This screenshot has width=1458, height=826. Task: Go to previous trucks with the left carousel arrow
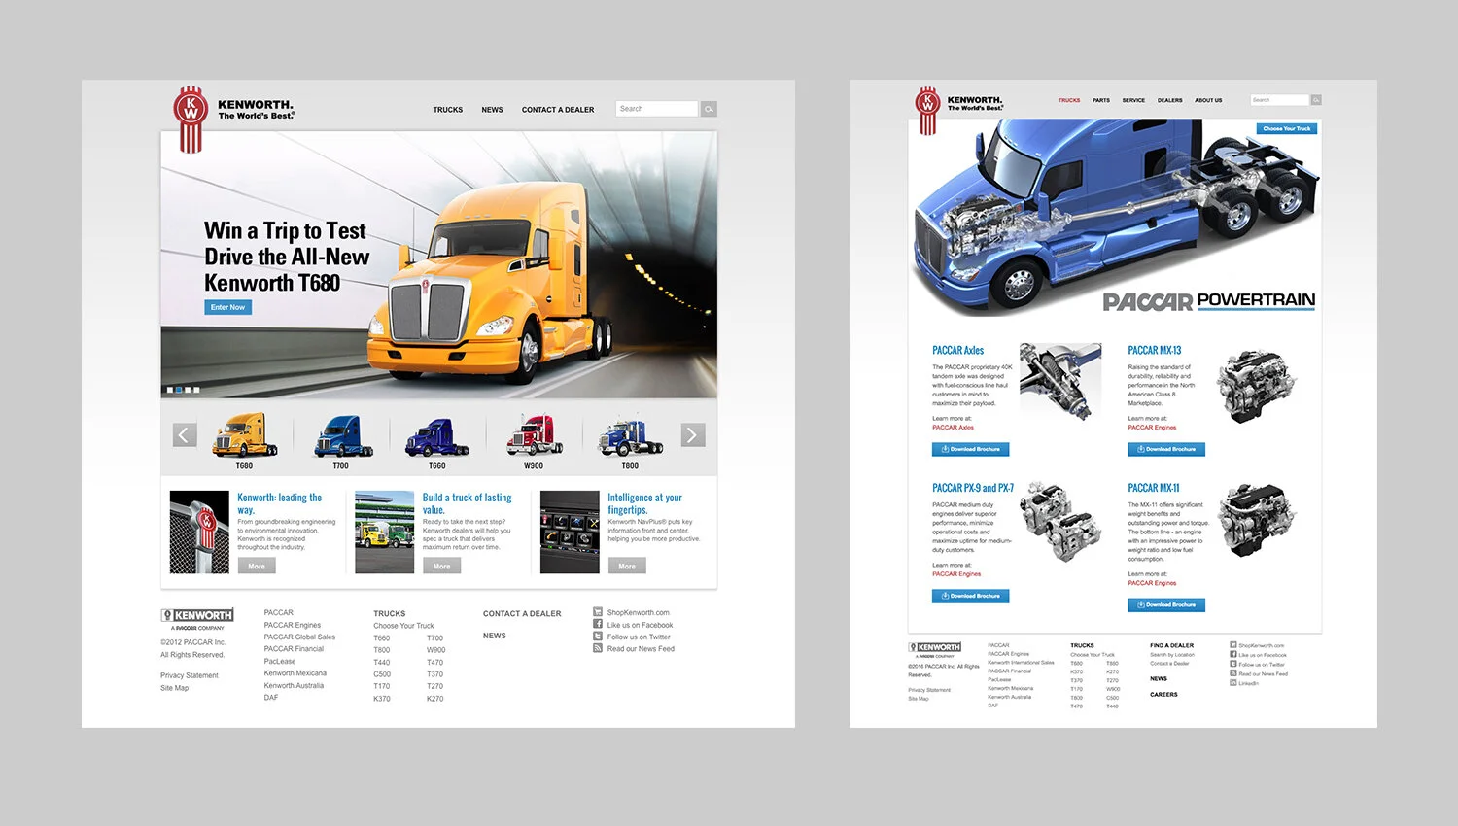pos(185,435)
